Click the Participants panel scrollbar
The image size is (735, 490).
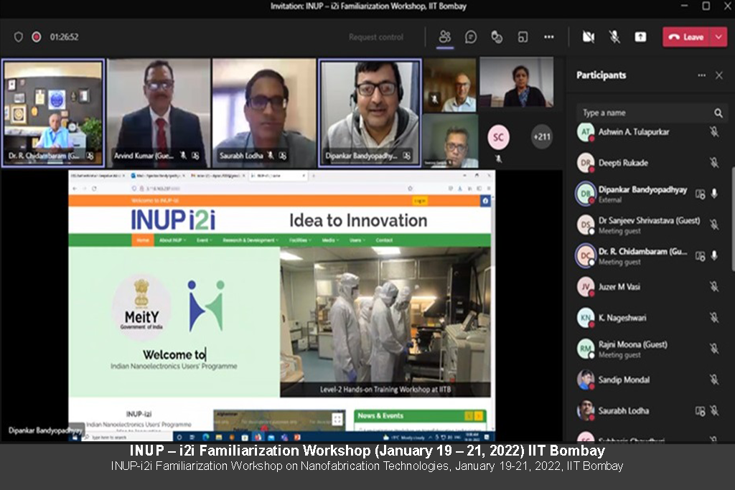(732, 218)
